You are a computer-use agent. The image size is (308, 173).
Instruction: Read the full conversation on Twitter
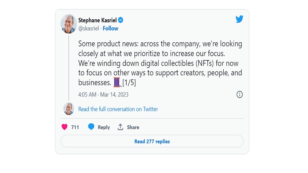coord(118,109)
